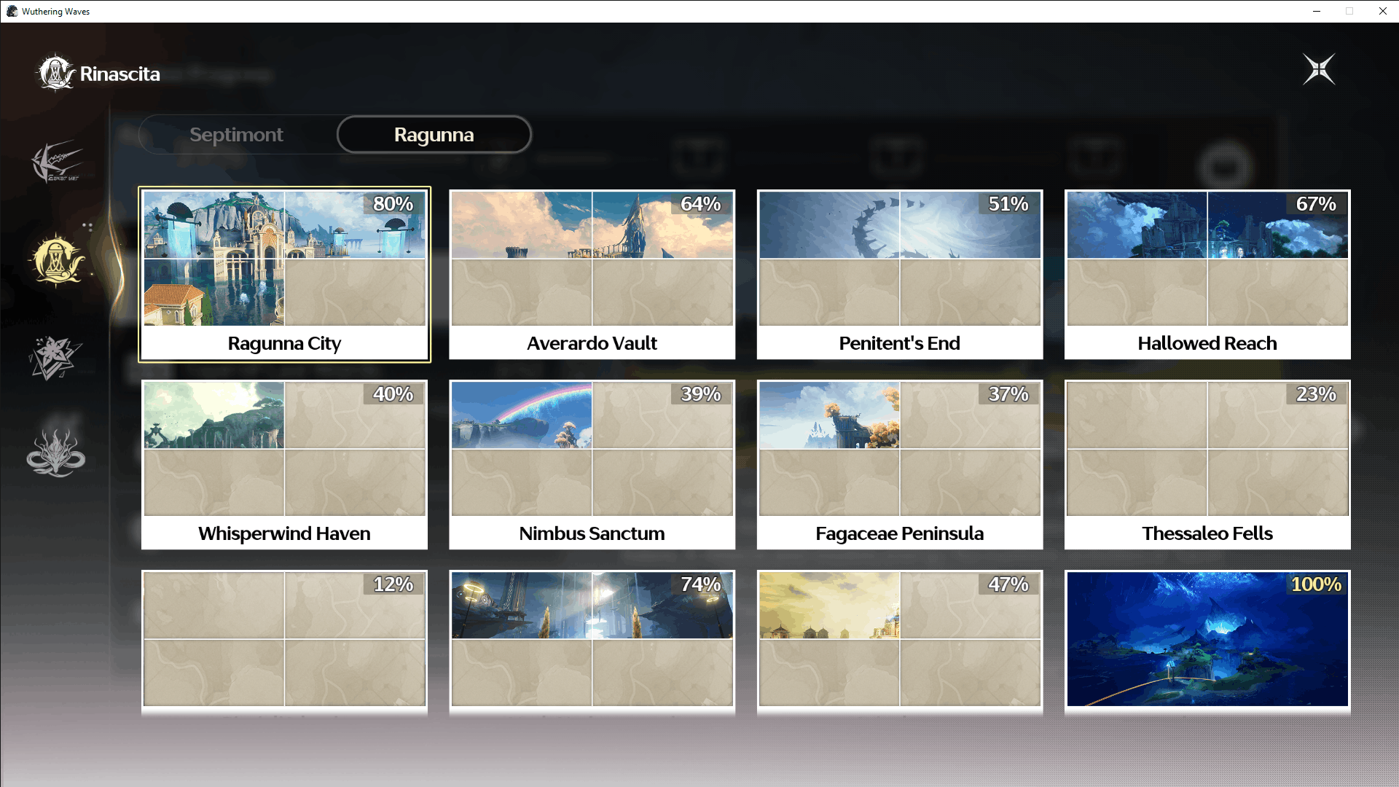Switch to the Septimont tab

coord(236,135)
